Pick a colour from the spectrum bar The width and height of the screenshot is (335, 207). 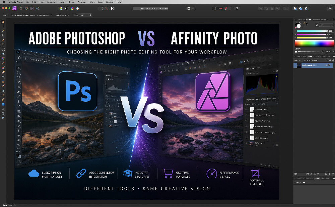pyautogui.click(x=314, y=44)
